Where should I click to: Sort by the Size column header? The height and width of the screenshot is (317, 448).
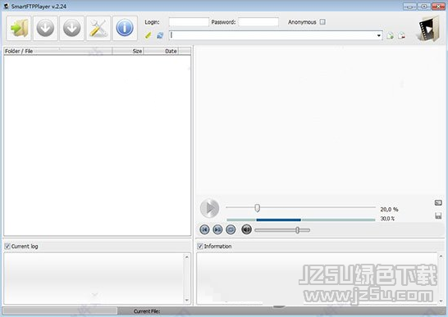tap(128, 51)
